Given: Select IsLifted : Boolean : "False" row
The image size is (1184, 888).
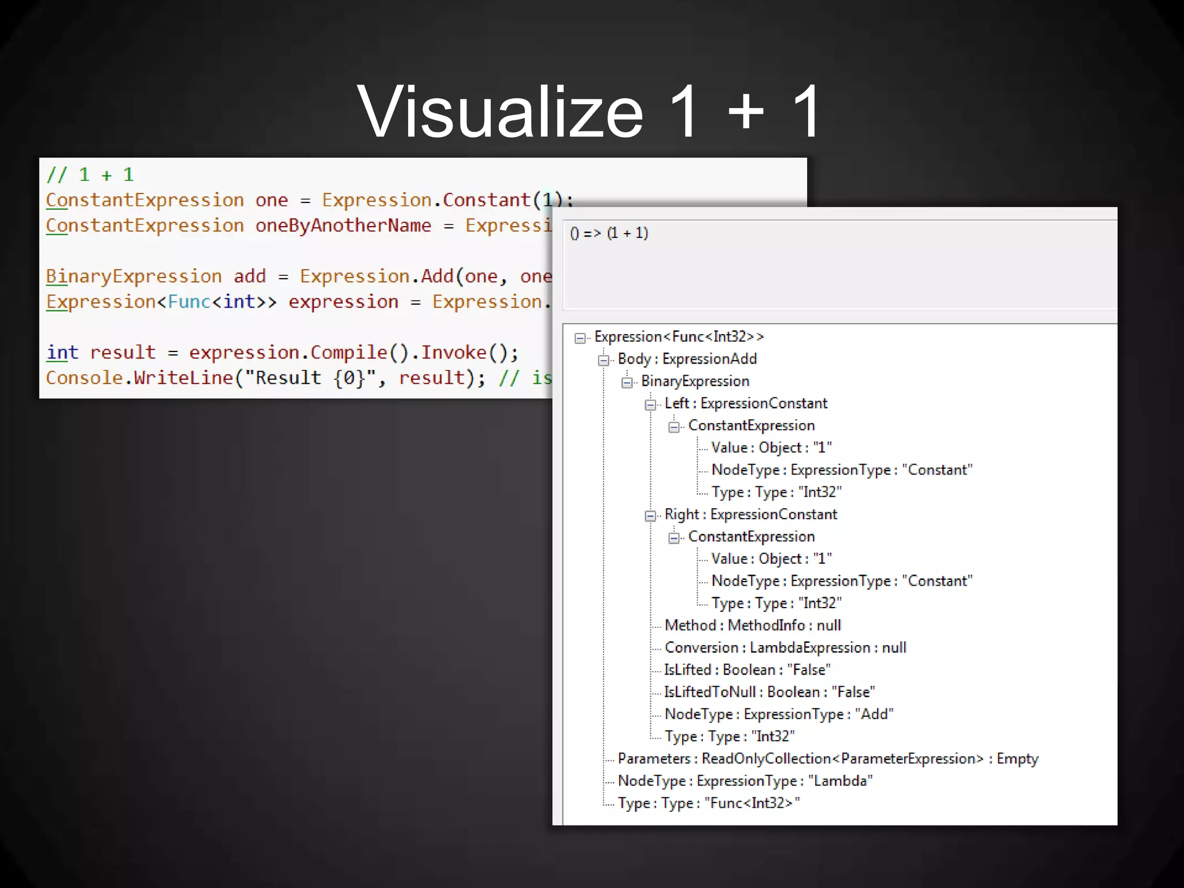Looking at the screenshot, I should tap(747, 669).
